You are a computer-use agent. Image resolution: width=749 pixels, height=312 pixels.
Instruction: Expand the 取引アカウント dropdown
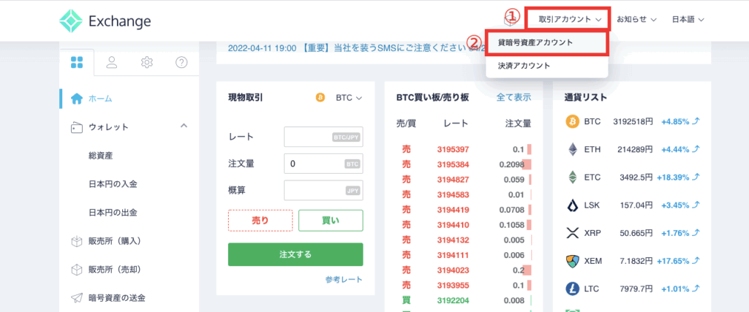570,20
